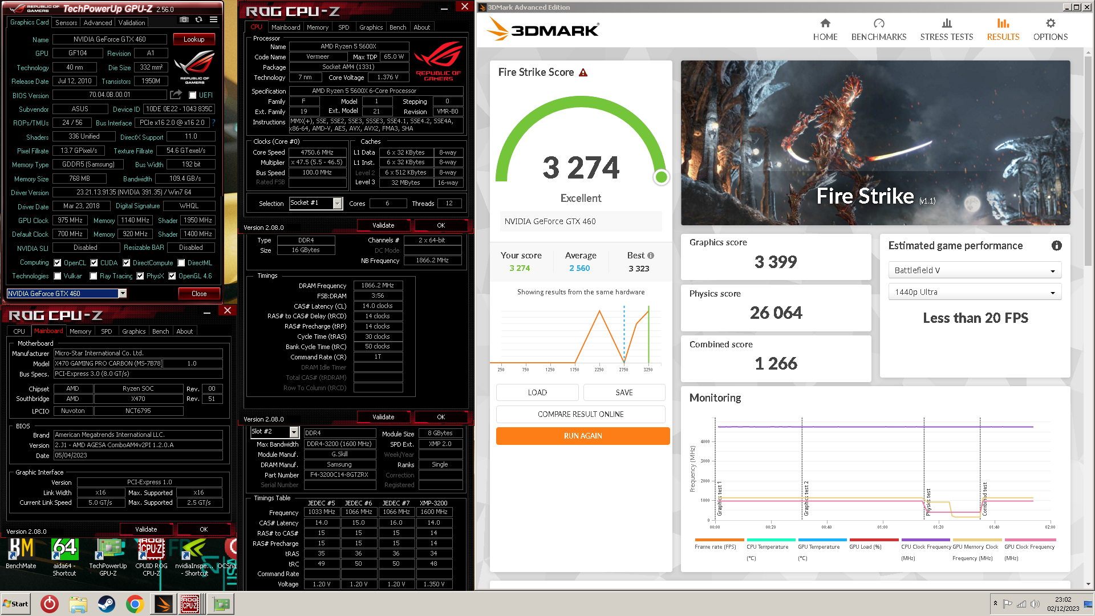Toggle the CUDA checkbox
Image resolution: width=1095 pixels, height=616 pixels.
pyautogui.click(x=94, y=263)
